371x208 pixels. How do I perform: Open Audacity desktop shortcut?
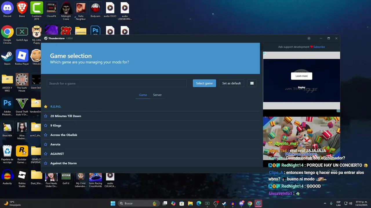pos(7,177)
